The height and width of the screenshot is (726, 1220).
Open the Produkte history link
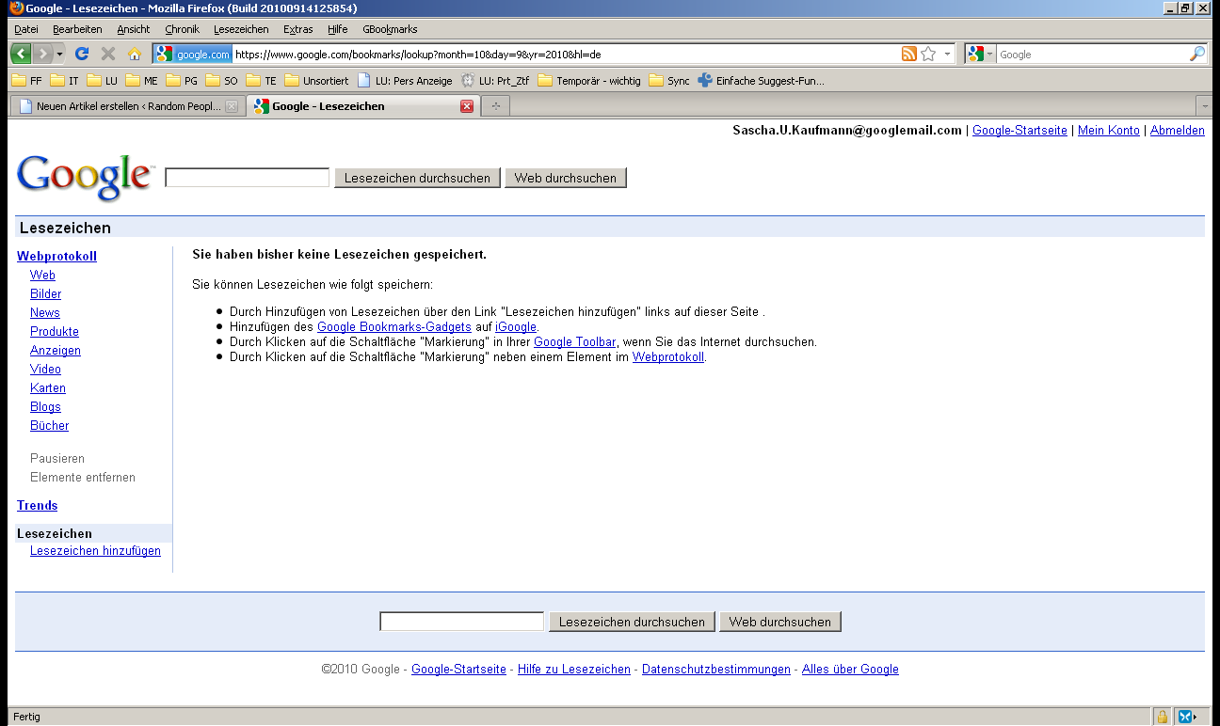tap(55, 331)
